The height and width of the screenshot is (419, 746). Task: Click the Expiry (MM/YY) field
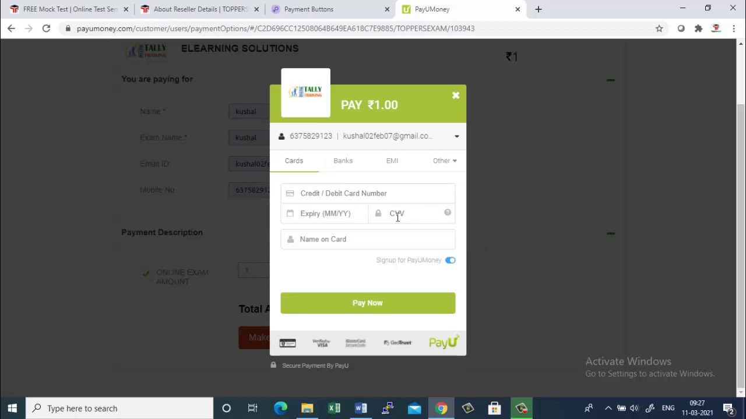(x=325, y=214)
